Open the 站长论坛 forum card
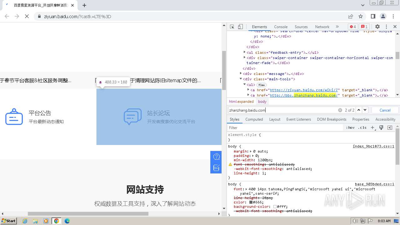The width and height of the screenshot is (400, 225). (159, 117)
